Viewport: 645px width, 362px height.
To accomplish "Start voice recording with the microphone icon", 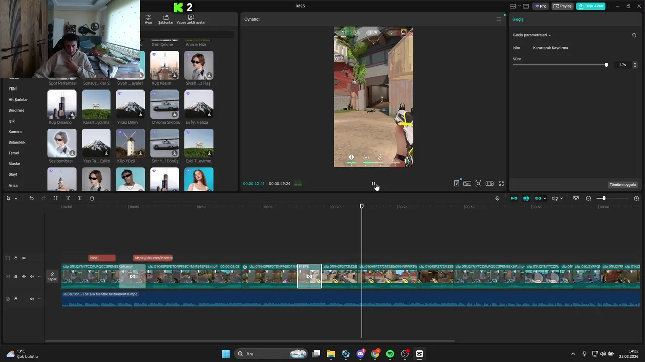I will pos(497,198).
